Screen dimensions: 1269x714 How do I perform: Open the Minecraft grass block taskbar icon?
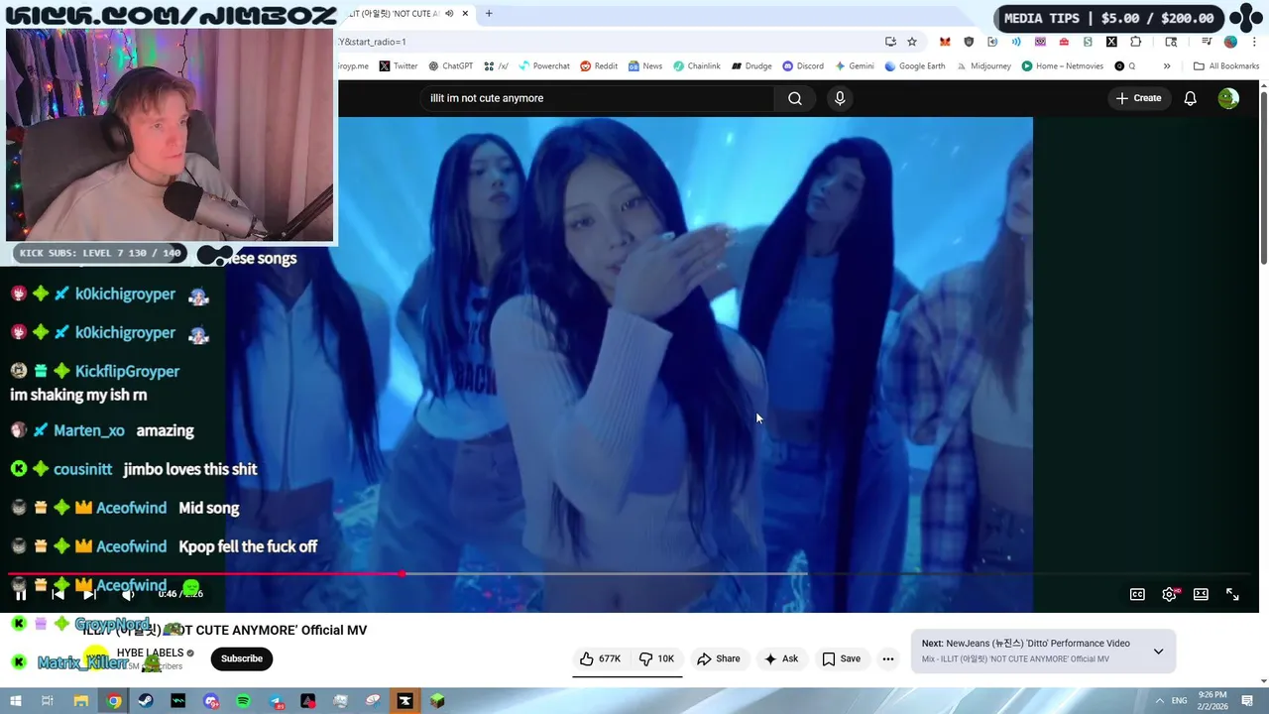[437, 701]
